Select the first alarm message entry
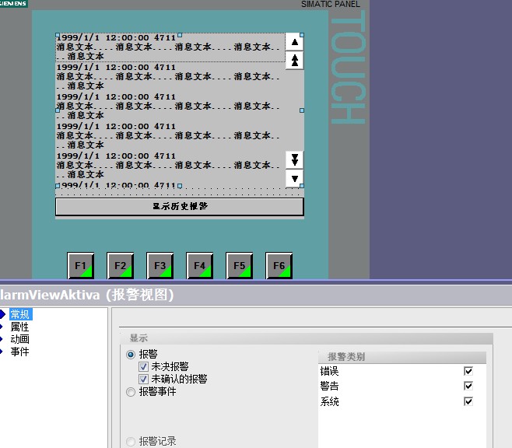This screenshot has height=448, width=512. pyautogui.click(x=170, y=47)
